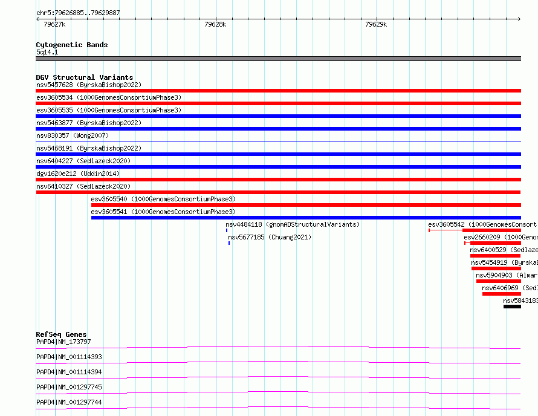Select the PAPD4|NM_001114393 transcript label
538x416 pixels.
(69, 357)
